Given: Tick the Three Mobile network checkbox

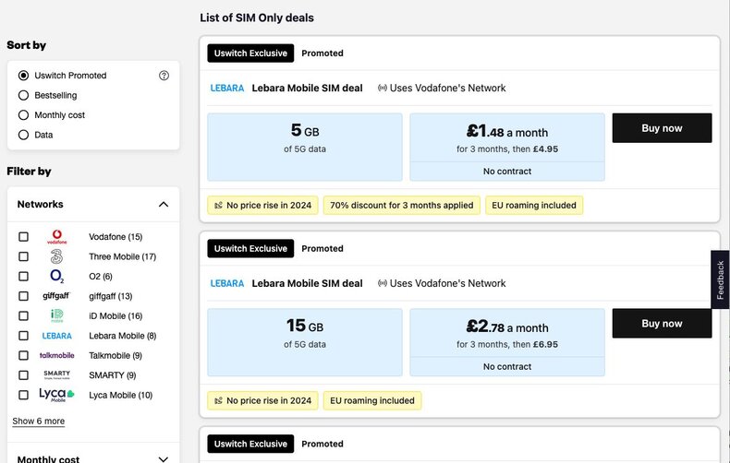Looking at the screenshot, I should pyautogui.click(x=23, y=256).
